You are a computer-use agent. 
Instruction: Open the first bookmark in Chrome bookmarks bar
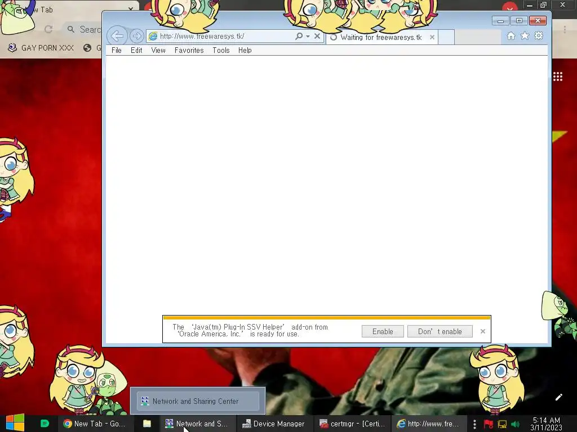tap(41, 48)
